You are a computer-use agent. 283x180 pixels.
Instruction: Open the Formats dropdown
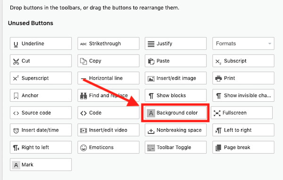coord(243,43)
